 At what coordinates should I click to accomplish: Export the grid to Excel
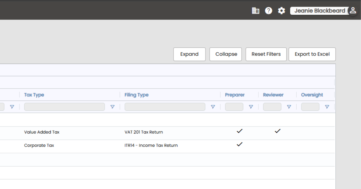[x=312, y=54]
